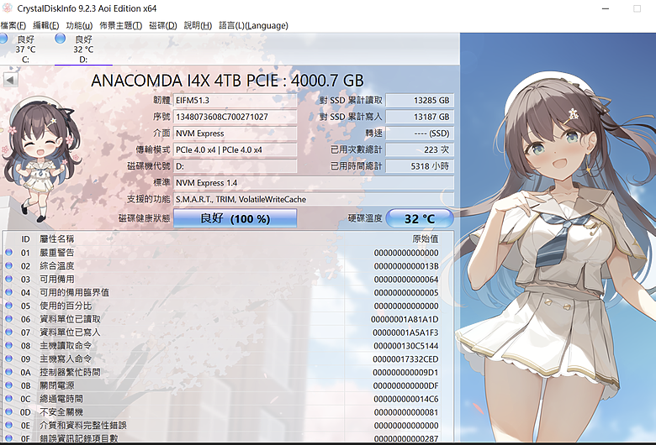Click total host writes value 13187 GB
This screenshot has width=656, height=445.
click(420, 117)
